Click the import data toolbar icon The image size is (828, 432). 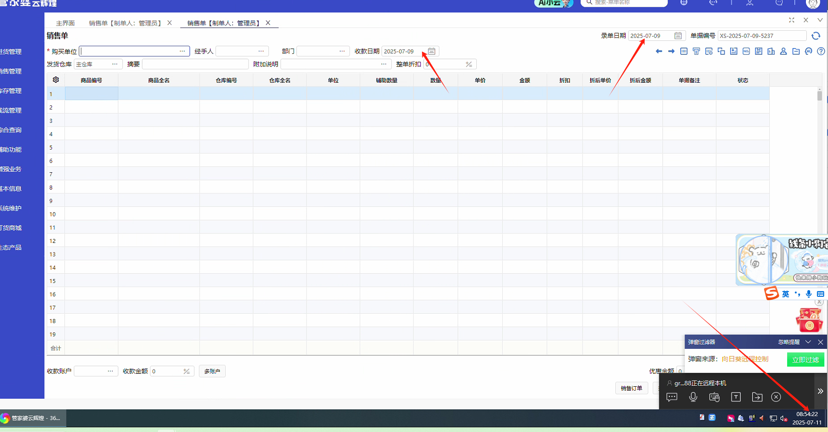[x=734, y=51]
